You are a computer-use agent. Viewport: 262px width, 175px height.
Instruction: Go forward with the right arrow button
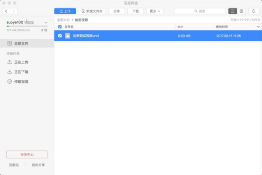14,11
